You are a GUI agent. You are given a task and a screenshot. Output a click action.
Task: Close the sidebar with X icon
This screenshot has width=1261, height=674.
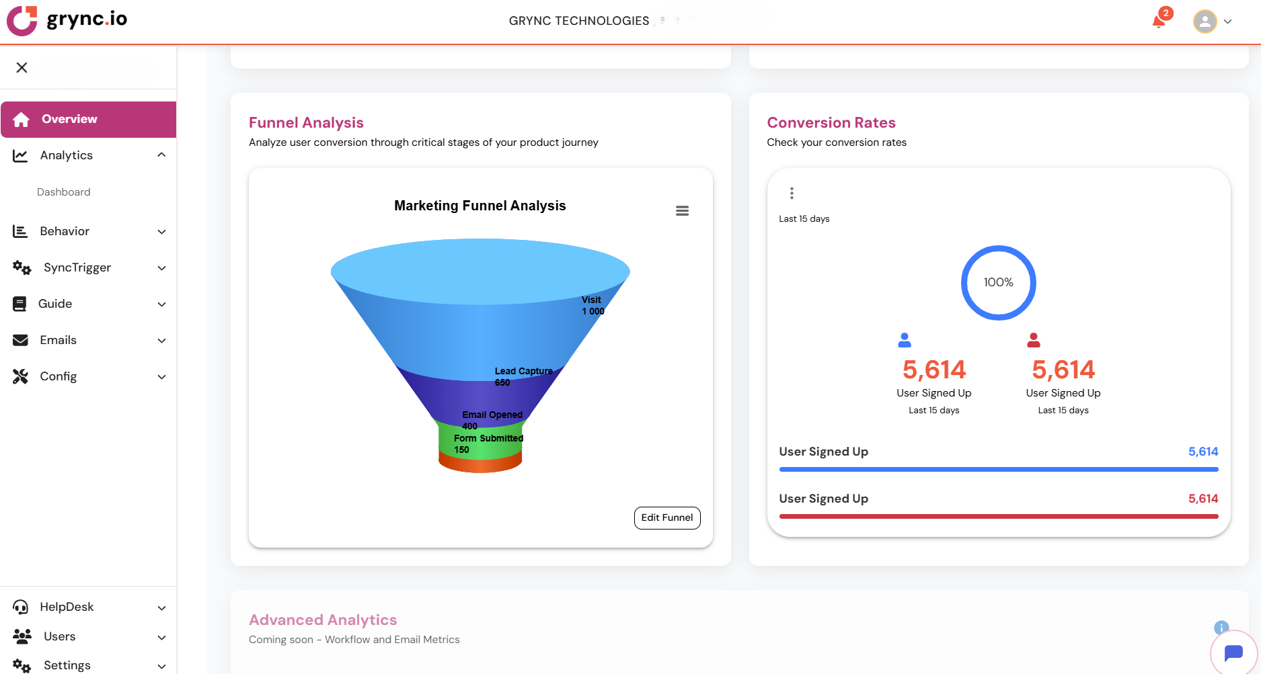tap(22, 67)
